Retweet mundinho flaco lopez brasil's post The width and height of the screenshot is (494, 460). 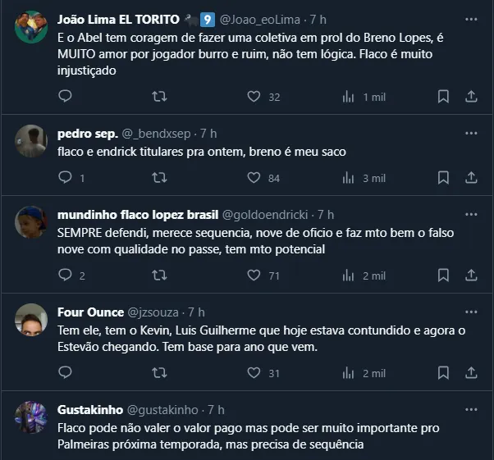tap(160, 276)
